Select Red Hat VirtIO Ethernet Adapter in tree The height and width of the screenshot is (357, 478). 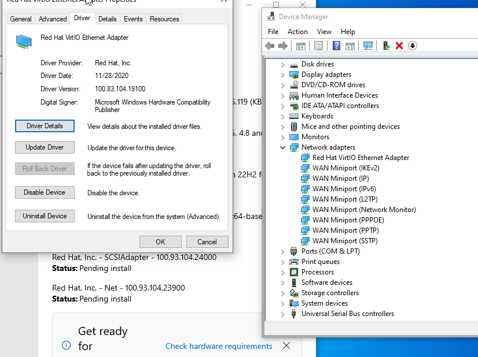pyautogui.click(x=361, y=158)
